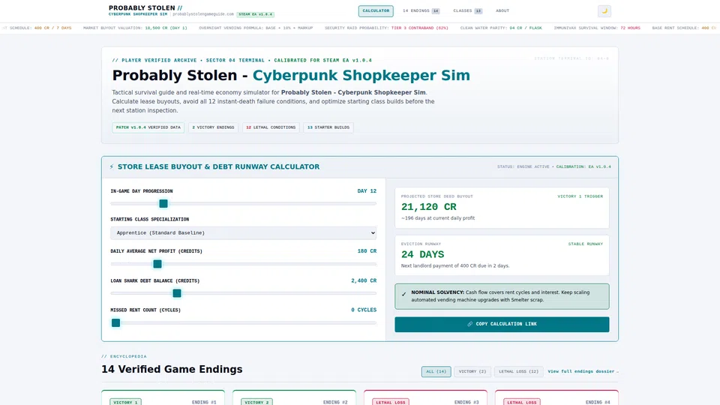720x405 pixels.
Task: Click the 180 CR profit value
Action: click(x=367, y=251)
